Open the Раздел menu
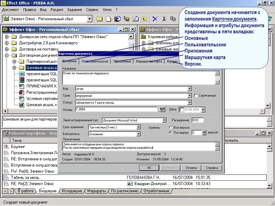The height and width of the screenshot is (206, 275). [57, 10]
